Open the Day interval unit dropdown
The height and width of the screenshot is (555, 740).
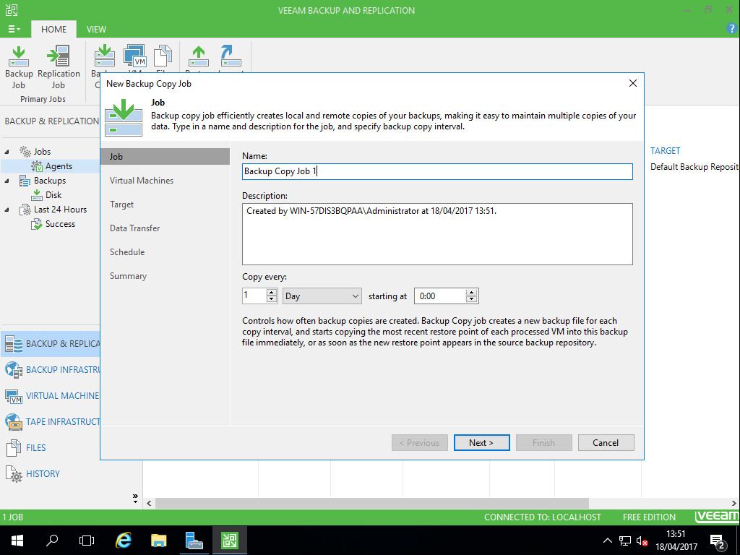pyautogui.click(x=322, y=296)
